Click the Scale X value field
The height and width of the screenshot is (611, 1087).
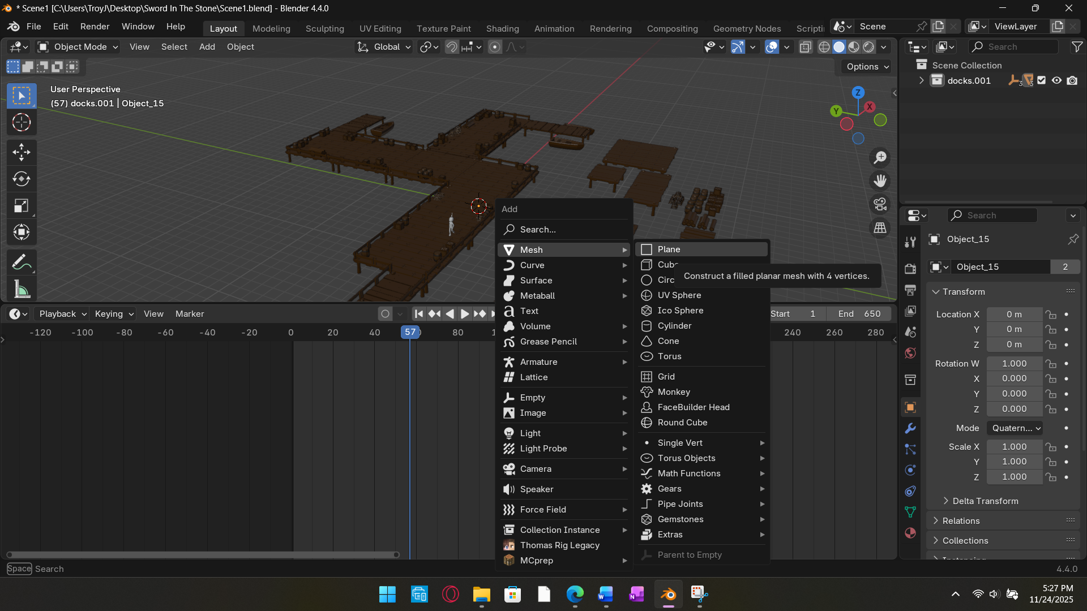(1014, 447)
